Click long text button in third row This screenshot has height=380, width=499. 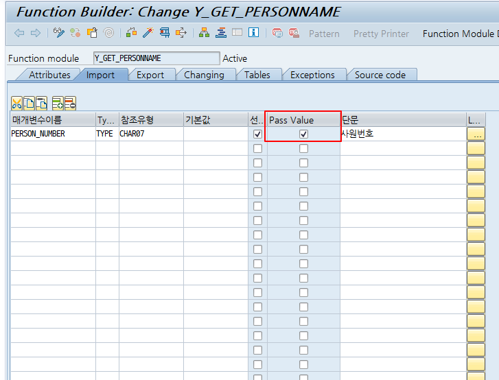click(476, 163)
